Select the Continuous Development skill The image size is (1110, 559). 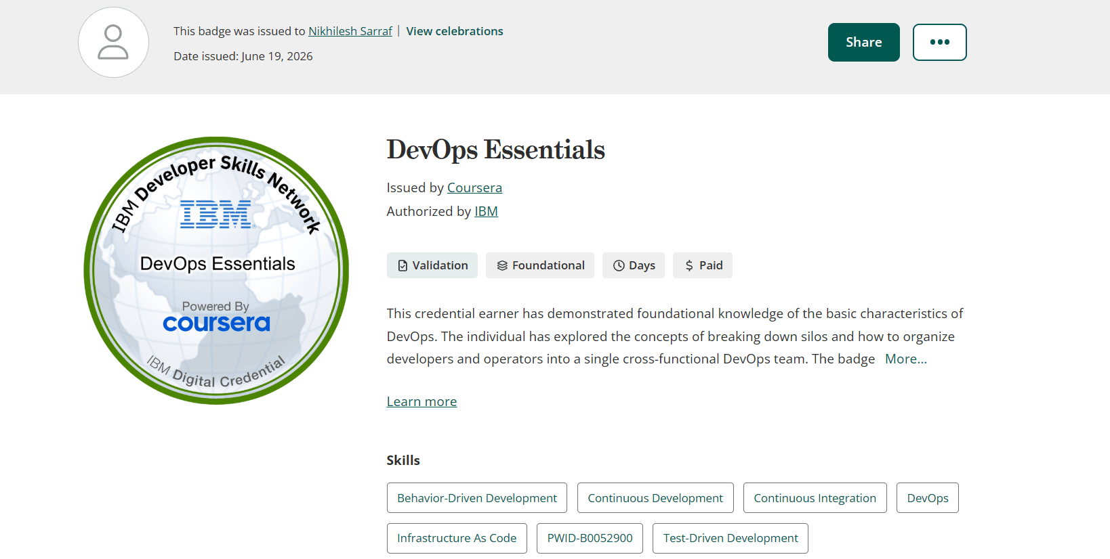[655, 498]
